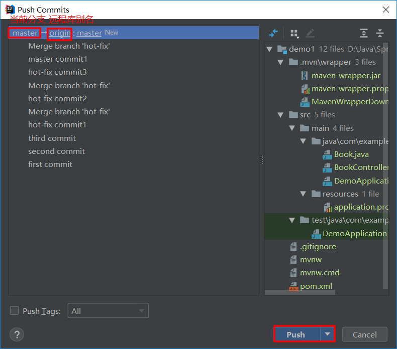Click the Expand All icon
This screenshot has width=397, height=349.
coord(363,33)
